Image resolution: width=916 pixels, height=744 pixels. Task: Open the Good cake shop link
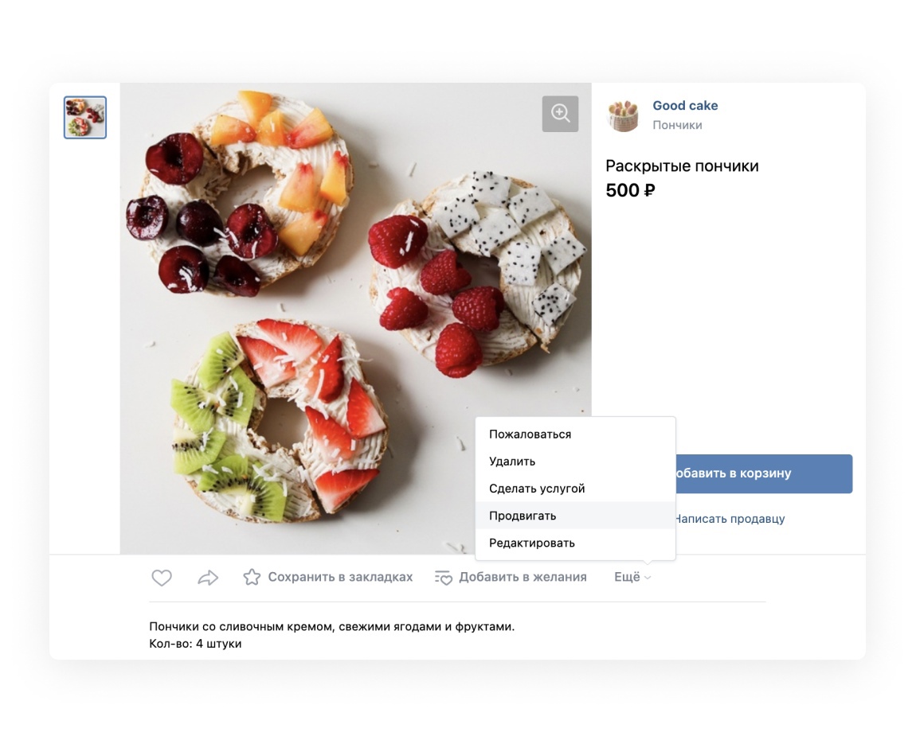pos(685,106)
